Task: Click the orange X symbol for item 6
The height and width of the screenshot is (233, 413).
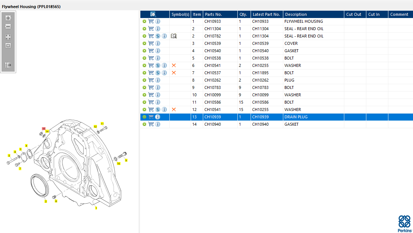Action: (174, 65)
